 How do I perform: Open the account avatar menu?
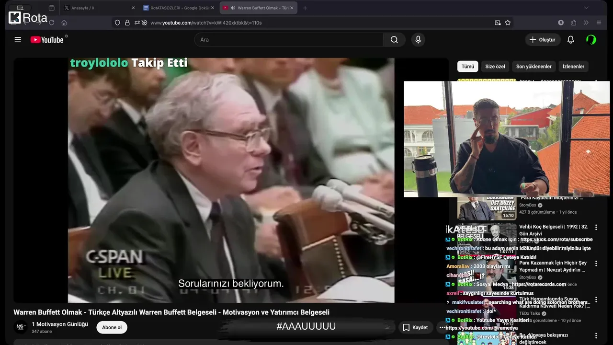(591, 40)
